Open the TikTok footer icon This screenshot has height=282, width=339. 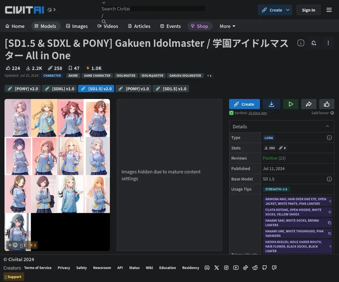point(245,268)
